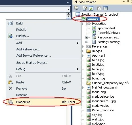The height and width of the screenshot is (125, 132).
Task: Choose Properties (Alt+Enter) from the context menu
Action: [44, 102]
